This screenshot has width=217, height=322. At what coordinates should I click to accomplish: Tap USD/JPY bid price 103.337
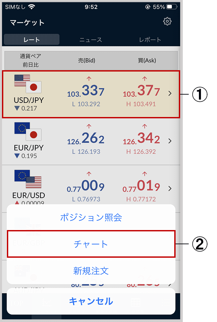[86, 91]
